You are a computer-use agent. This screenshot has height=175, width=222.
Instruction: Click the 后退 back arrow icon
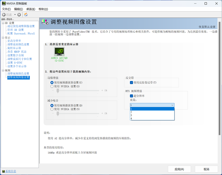pyautogui.click(x=4, y=14)
